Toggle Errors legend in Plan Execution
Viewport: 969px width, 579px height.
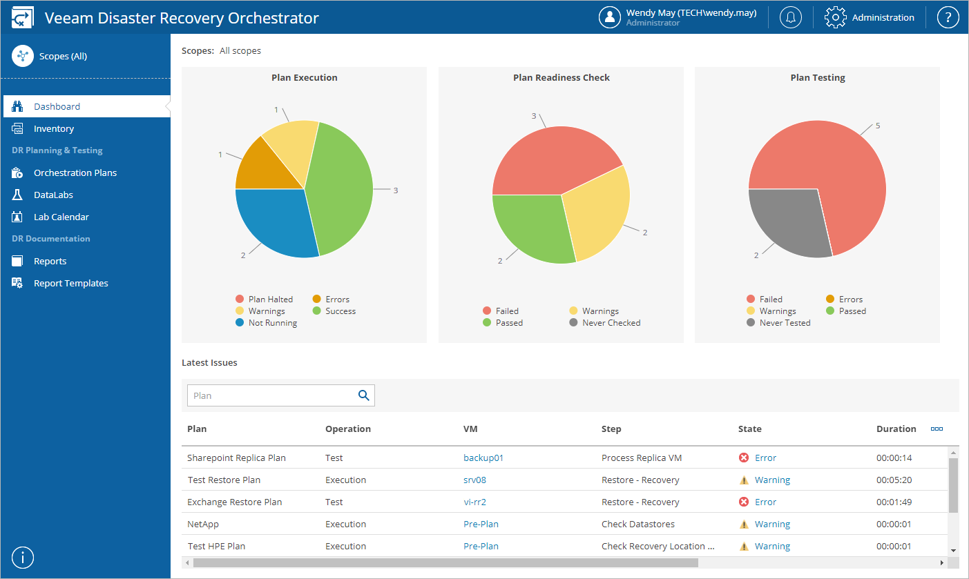[331, 299]
